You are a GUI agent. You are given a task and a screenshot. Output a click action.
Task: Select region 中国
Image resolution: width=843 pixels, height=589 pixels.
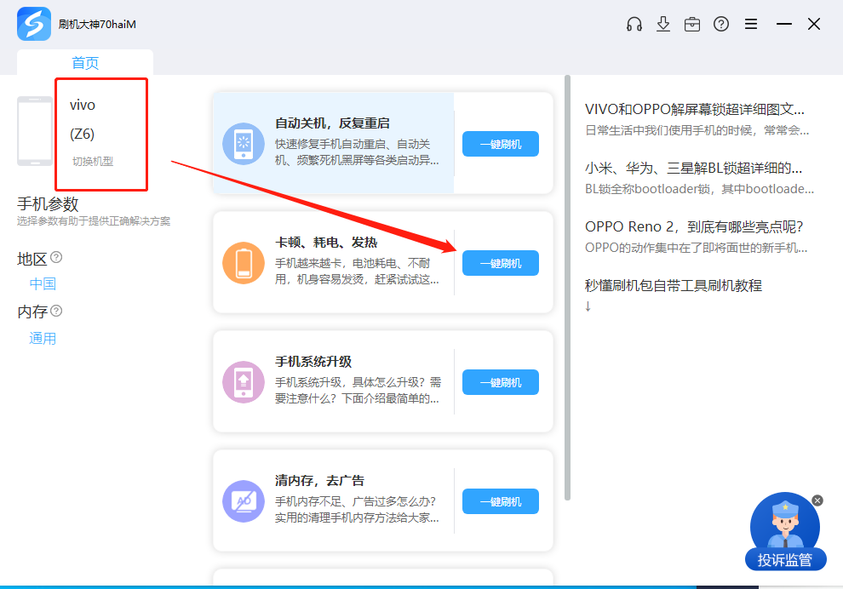click(x=43, y=283)
